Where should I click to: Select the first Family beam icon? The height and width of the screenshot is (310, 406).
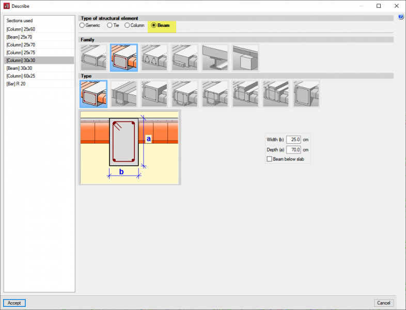click(x=93, y=57)
